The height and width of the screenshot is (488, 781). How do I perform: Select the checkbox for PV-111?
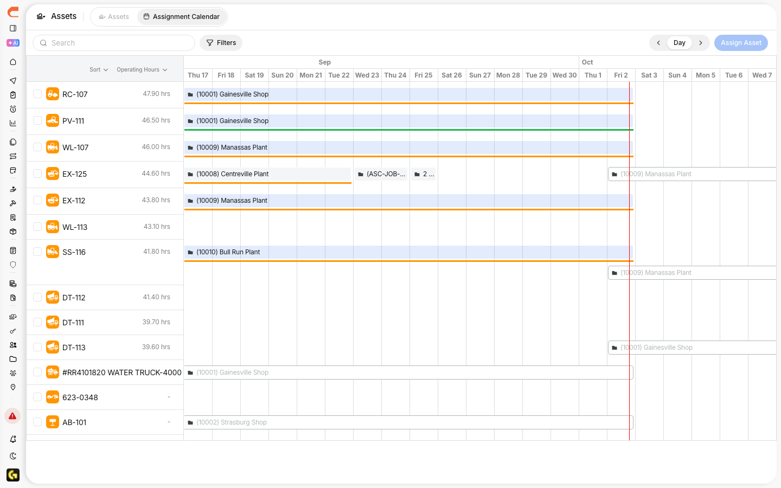pyautogui.click(x=37, y=120)
